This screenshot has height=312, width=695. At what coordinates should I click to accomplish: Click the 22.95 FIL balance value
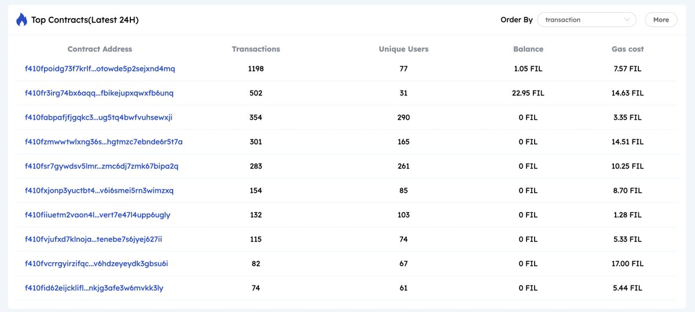[528, 93]
